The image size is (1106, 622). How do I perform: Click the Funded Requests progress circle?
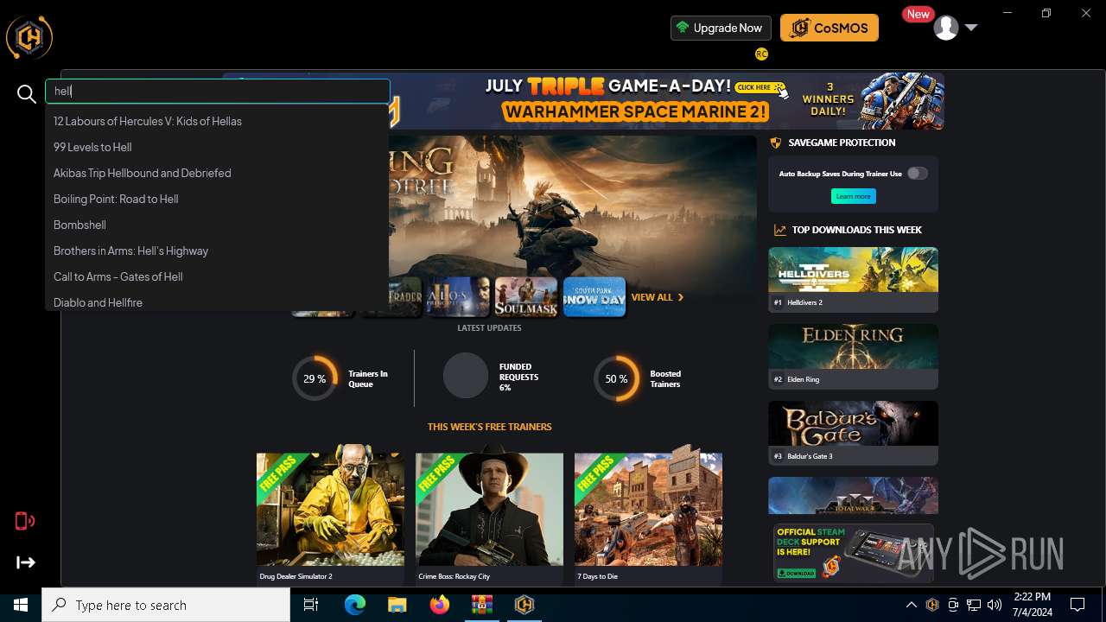click(x=466, y=376)
